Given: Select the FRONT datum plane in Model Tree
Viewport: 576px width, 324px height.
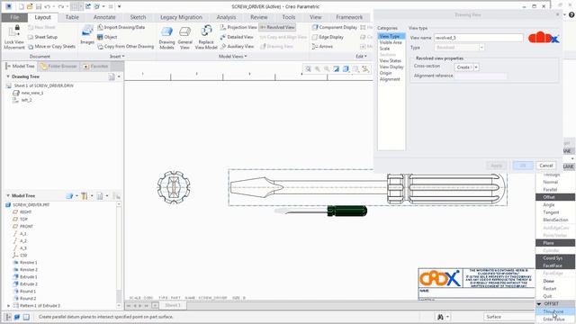Looking at the screenshot, I should [26, 226].
